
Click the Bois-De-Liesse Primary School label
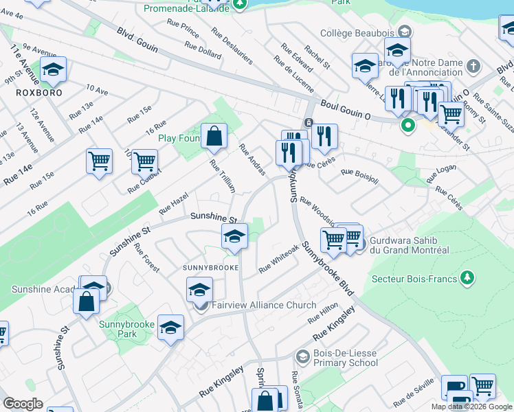346,358
